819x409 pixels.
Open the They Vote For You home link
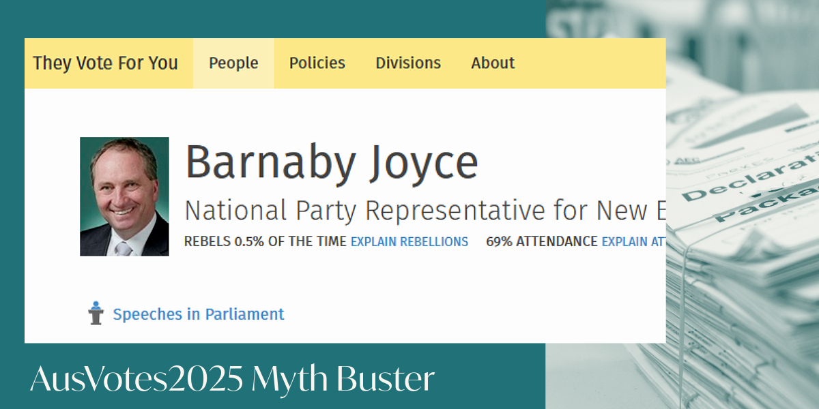[105, 63]
